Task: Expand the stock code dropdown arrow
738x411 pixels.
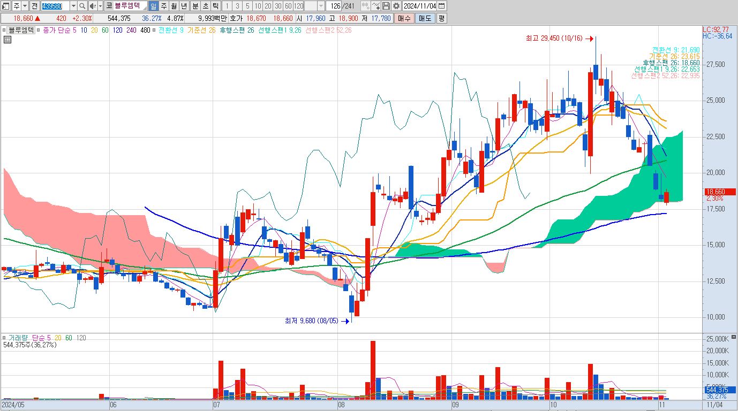Action: click(x=73, y=6)
